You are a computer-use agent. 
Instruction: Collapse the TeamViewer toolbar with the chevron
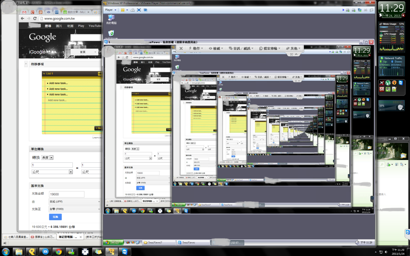click(296, 54)
